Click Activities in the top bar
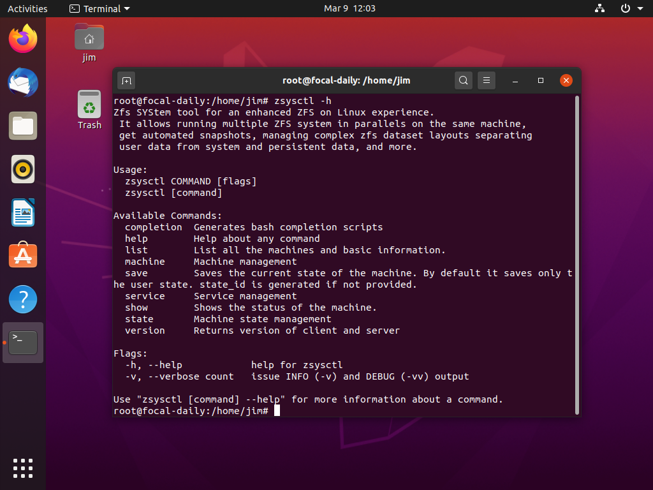 [x=29, y=8]
